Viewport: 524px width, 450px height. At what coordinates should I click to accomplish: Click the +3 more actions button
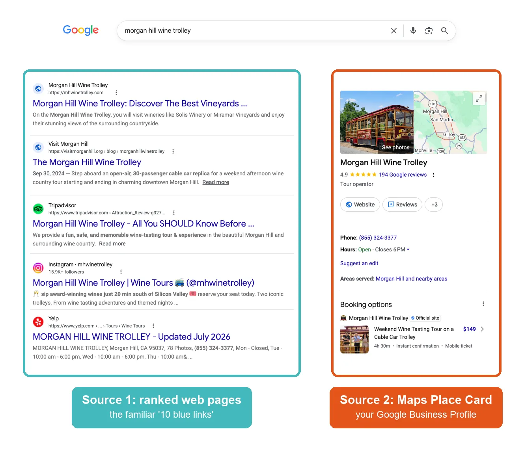point(434,205)
